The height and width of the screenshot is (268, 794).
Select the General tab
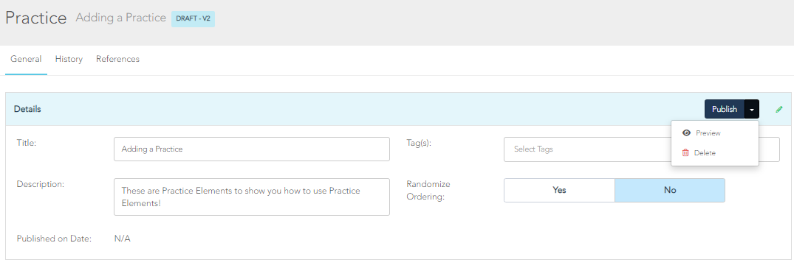click(26, 59)
